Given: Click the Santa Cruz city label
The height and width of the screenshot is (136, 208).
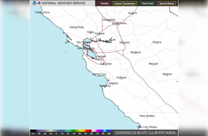Looking at the screenshot, I should click(x=99, y=74).
